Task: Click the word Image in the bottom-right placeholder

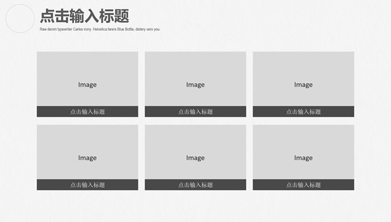Action: (303, 158)
